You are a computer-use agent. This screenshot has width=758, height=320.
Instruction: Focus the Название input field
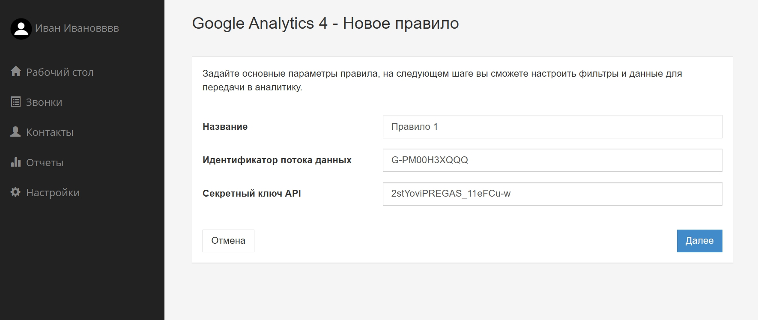pos(552,126)
